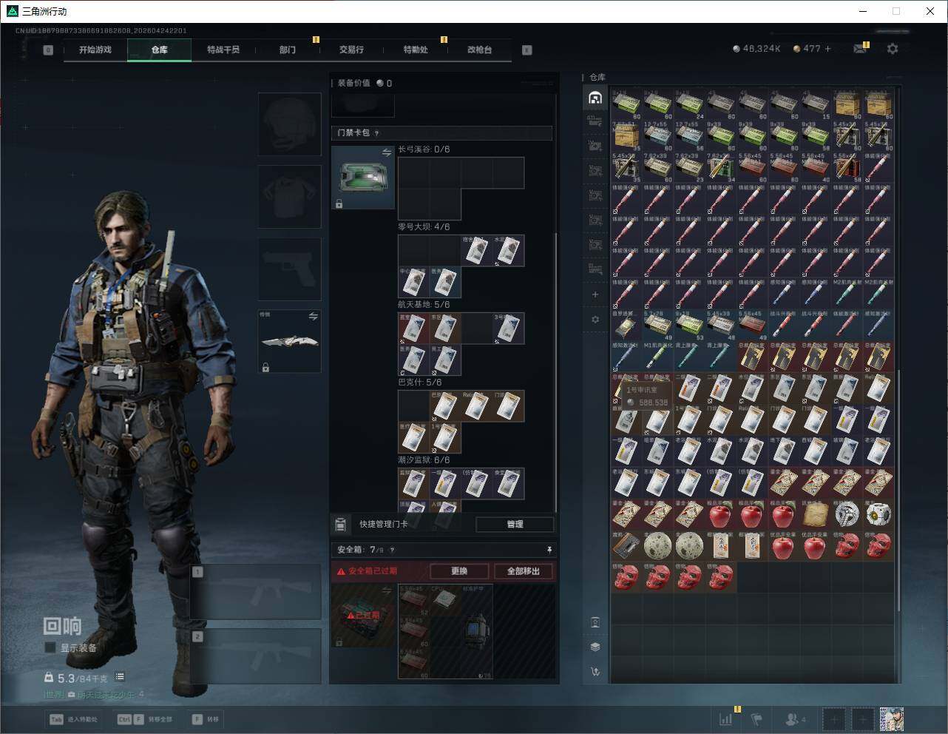Select the expired 安全箱 case image
The width and height of the screenshot is (948, 734).
pyautogui.click(x=363, y=616)
